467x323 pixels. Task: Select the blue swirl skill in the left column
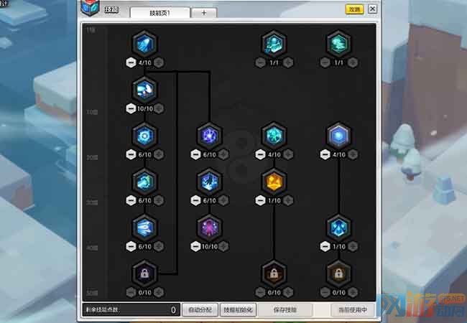pyautogui.click(x=144, y=182)
